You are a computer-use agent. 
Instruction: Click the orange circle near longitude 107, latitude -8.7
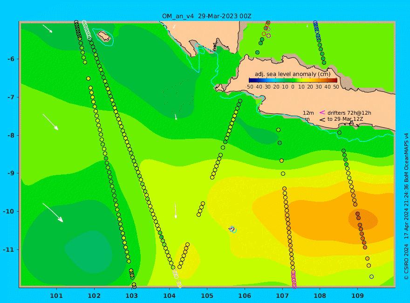tap(281, 161)
